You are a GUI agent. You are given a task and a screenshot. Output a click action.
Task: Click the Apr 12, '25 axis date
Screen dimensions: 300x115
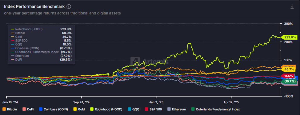click(231, 102)
